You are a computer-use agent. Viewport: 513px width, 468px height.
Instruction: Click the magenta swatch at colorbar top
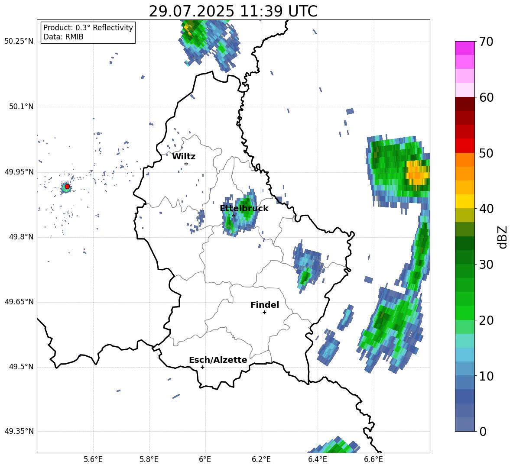pos(464,48)
